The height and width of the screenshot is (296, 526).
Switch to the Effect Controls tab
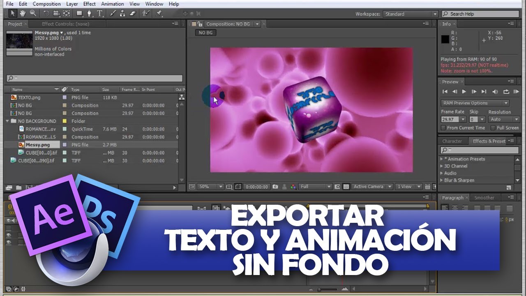click(x=65, y=24)
